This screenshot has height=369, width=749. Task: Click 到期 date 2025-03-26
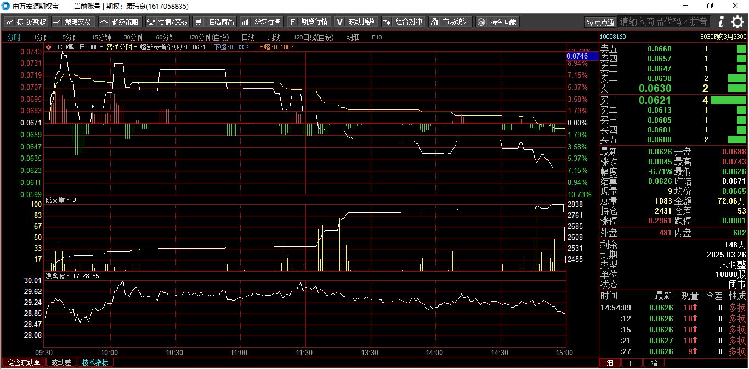(x=726, y=255)
